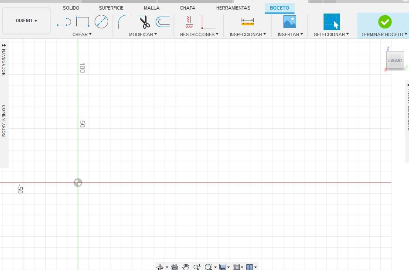Switch to the SÓLIDO tab

click(71, 8)
